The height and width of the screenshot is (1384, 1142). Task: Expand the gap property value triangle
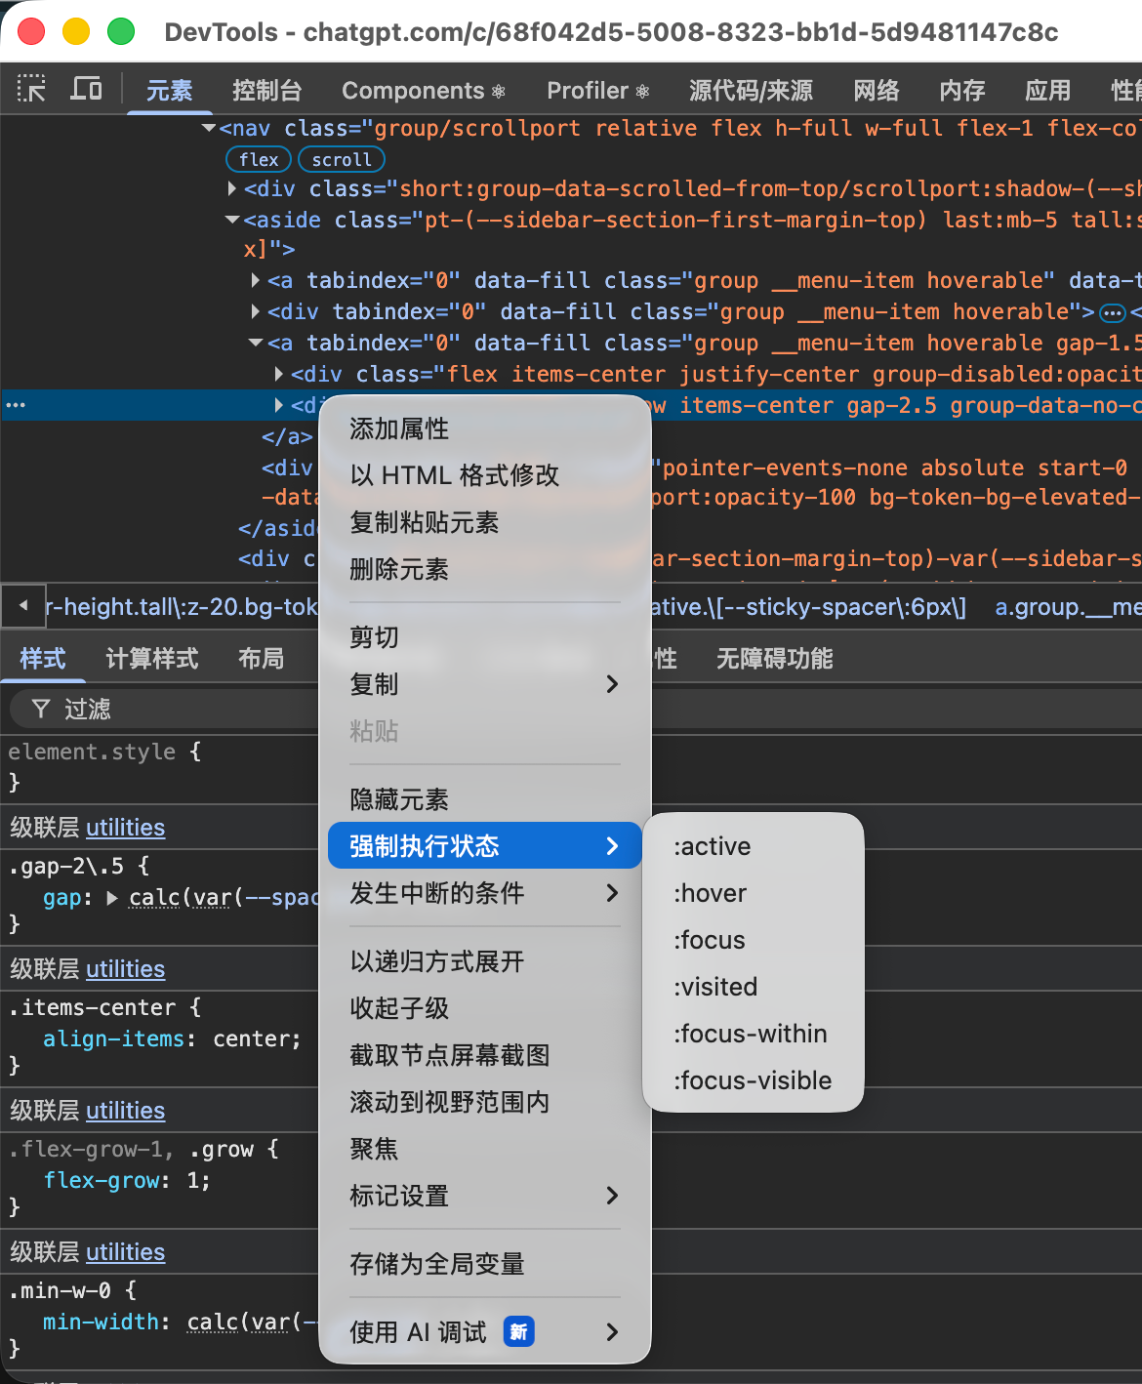click(x=112, y=898)
